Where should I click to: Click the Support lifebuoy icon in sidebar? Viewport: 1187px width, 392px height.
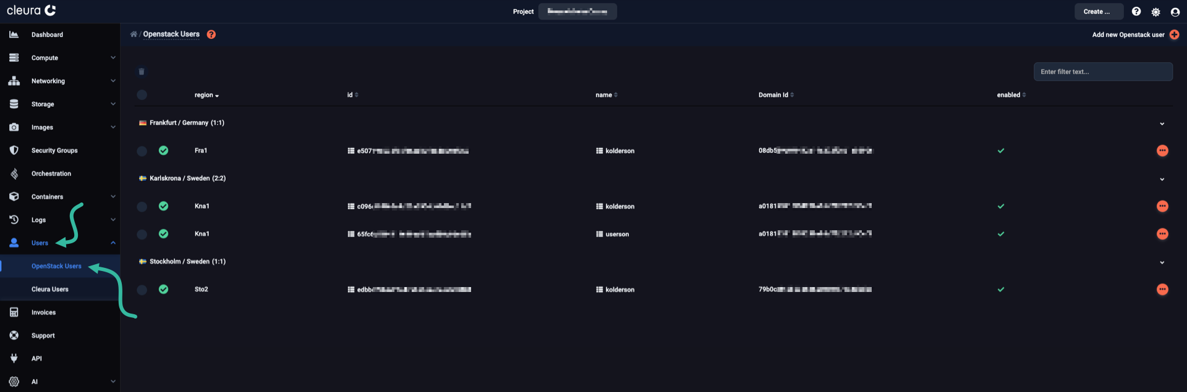click(14, 335)
